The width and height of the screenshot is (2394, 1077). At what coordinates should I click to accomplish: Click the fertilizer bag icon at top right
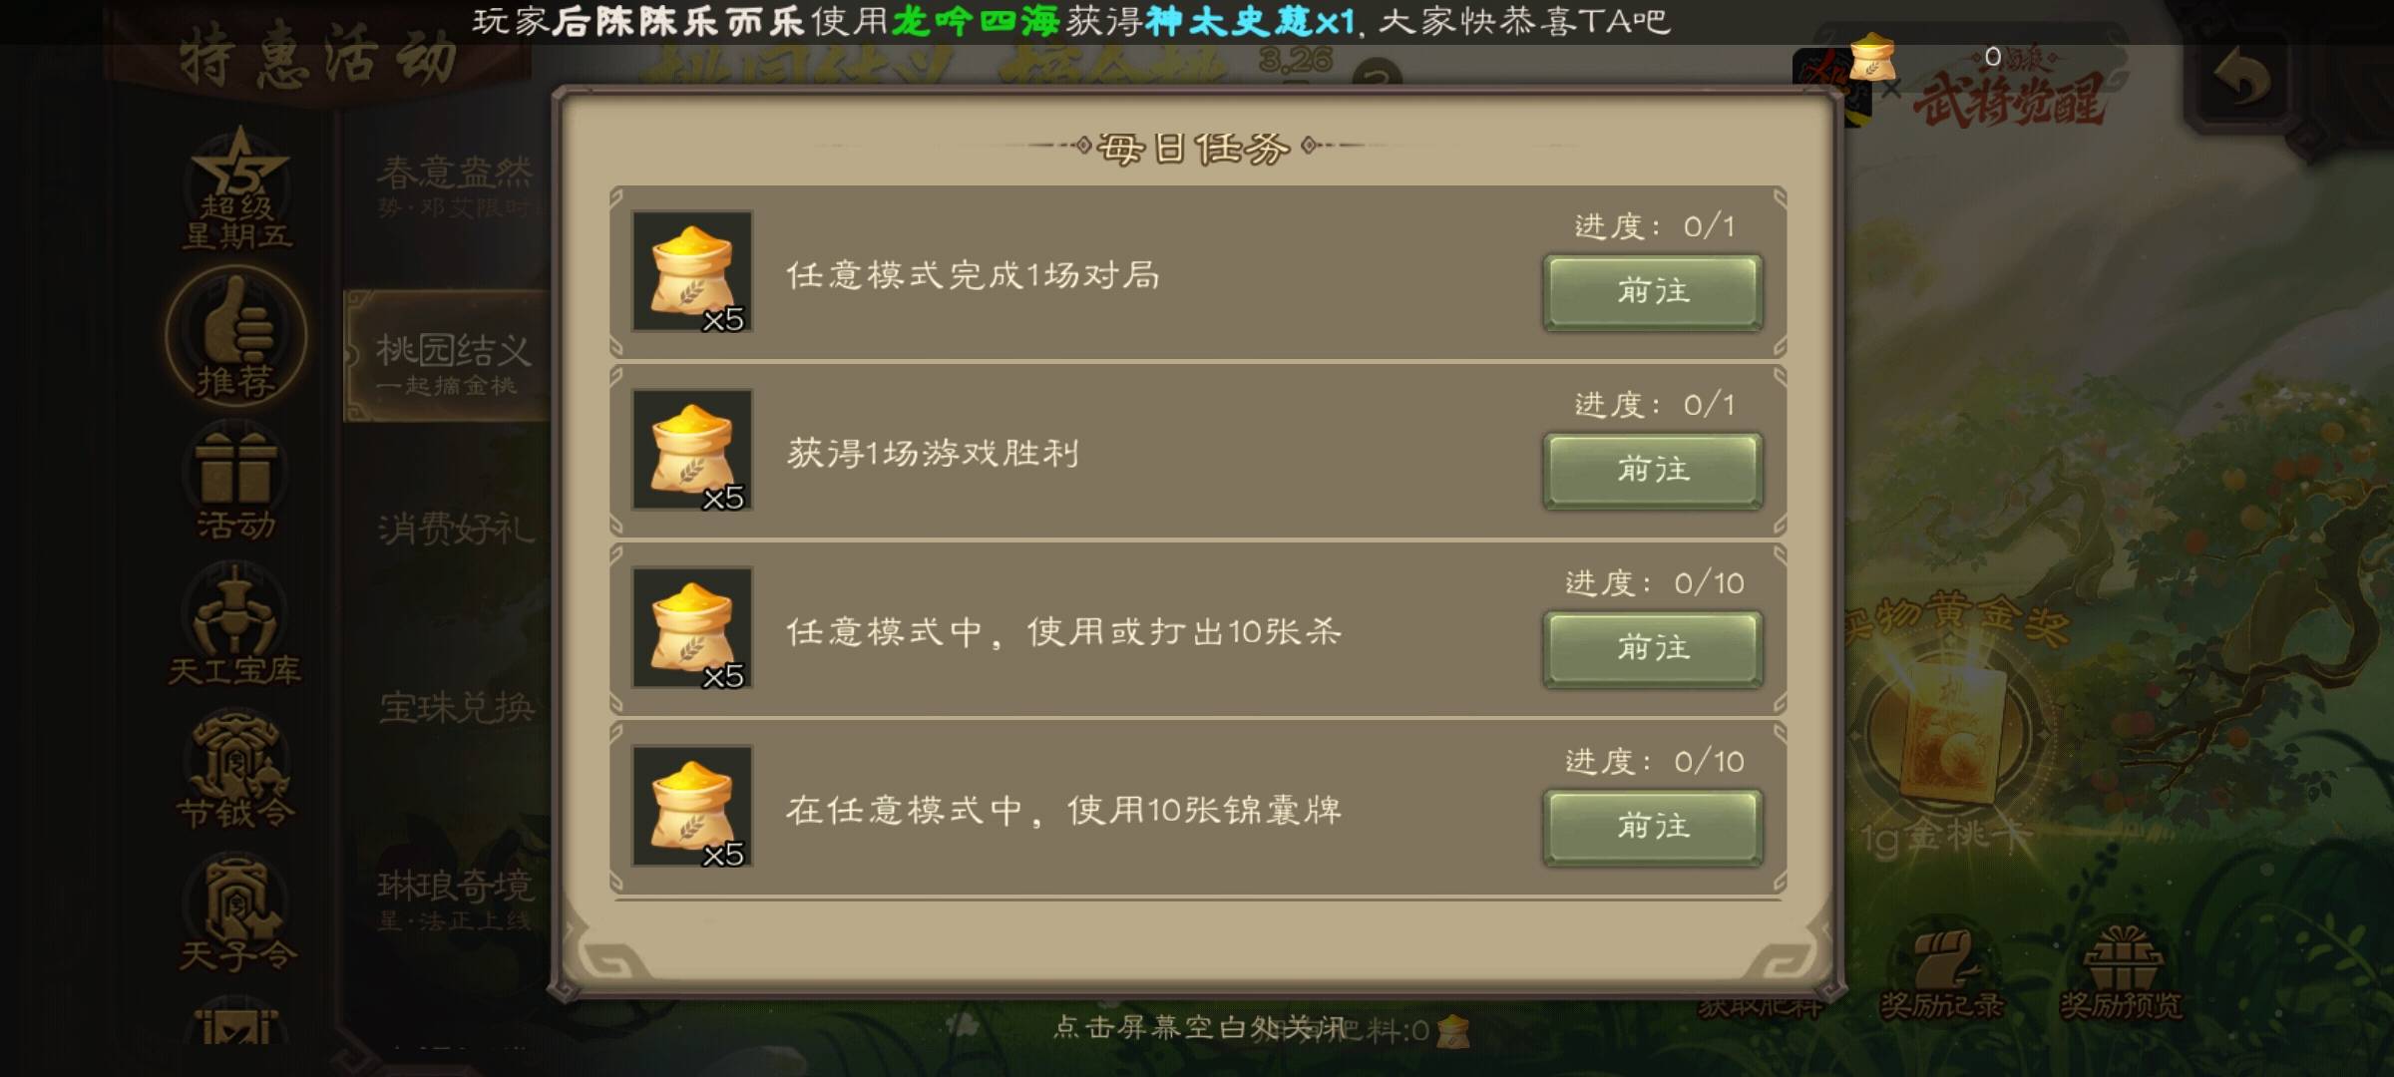pyautogui.click(x=1872, y=58)
